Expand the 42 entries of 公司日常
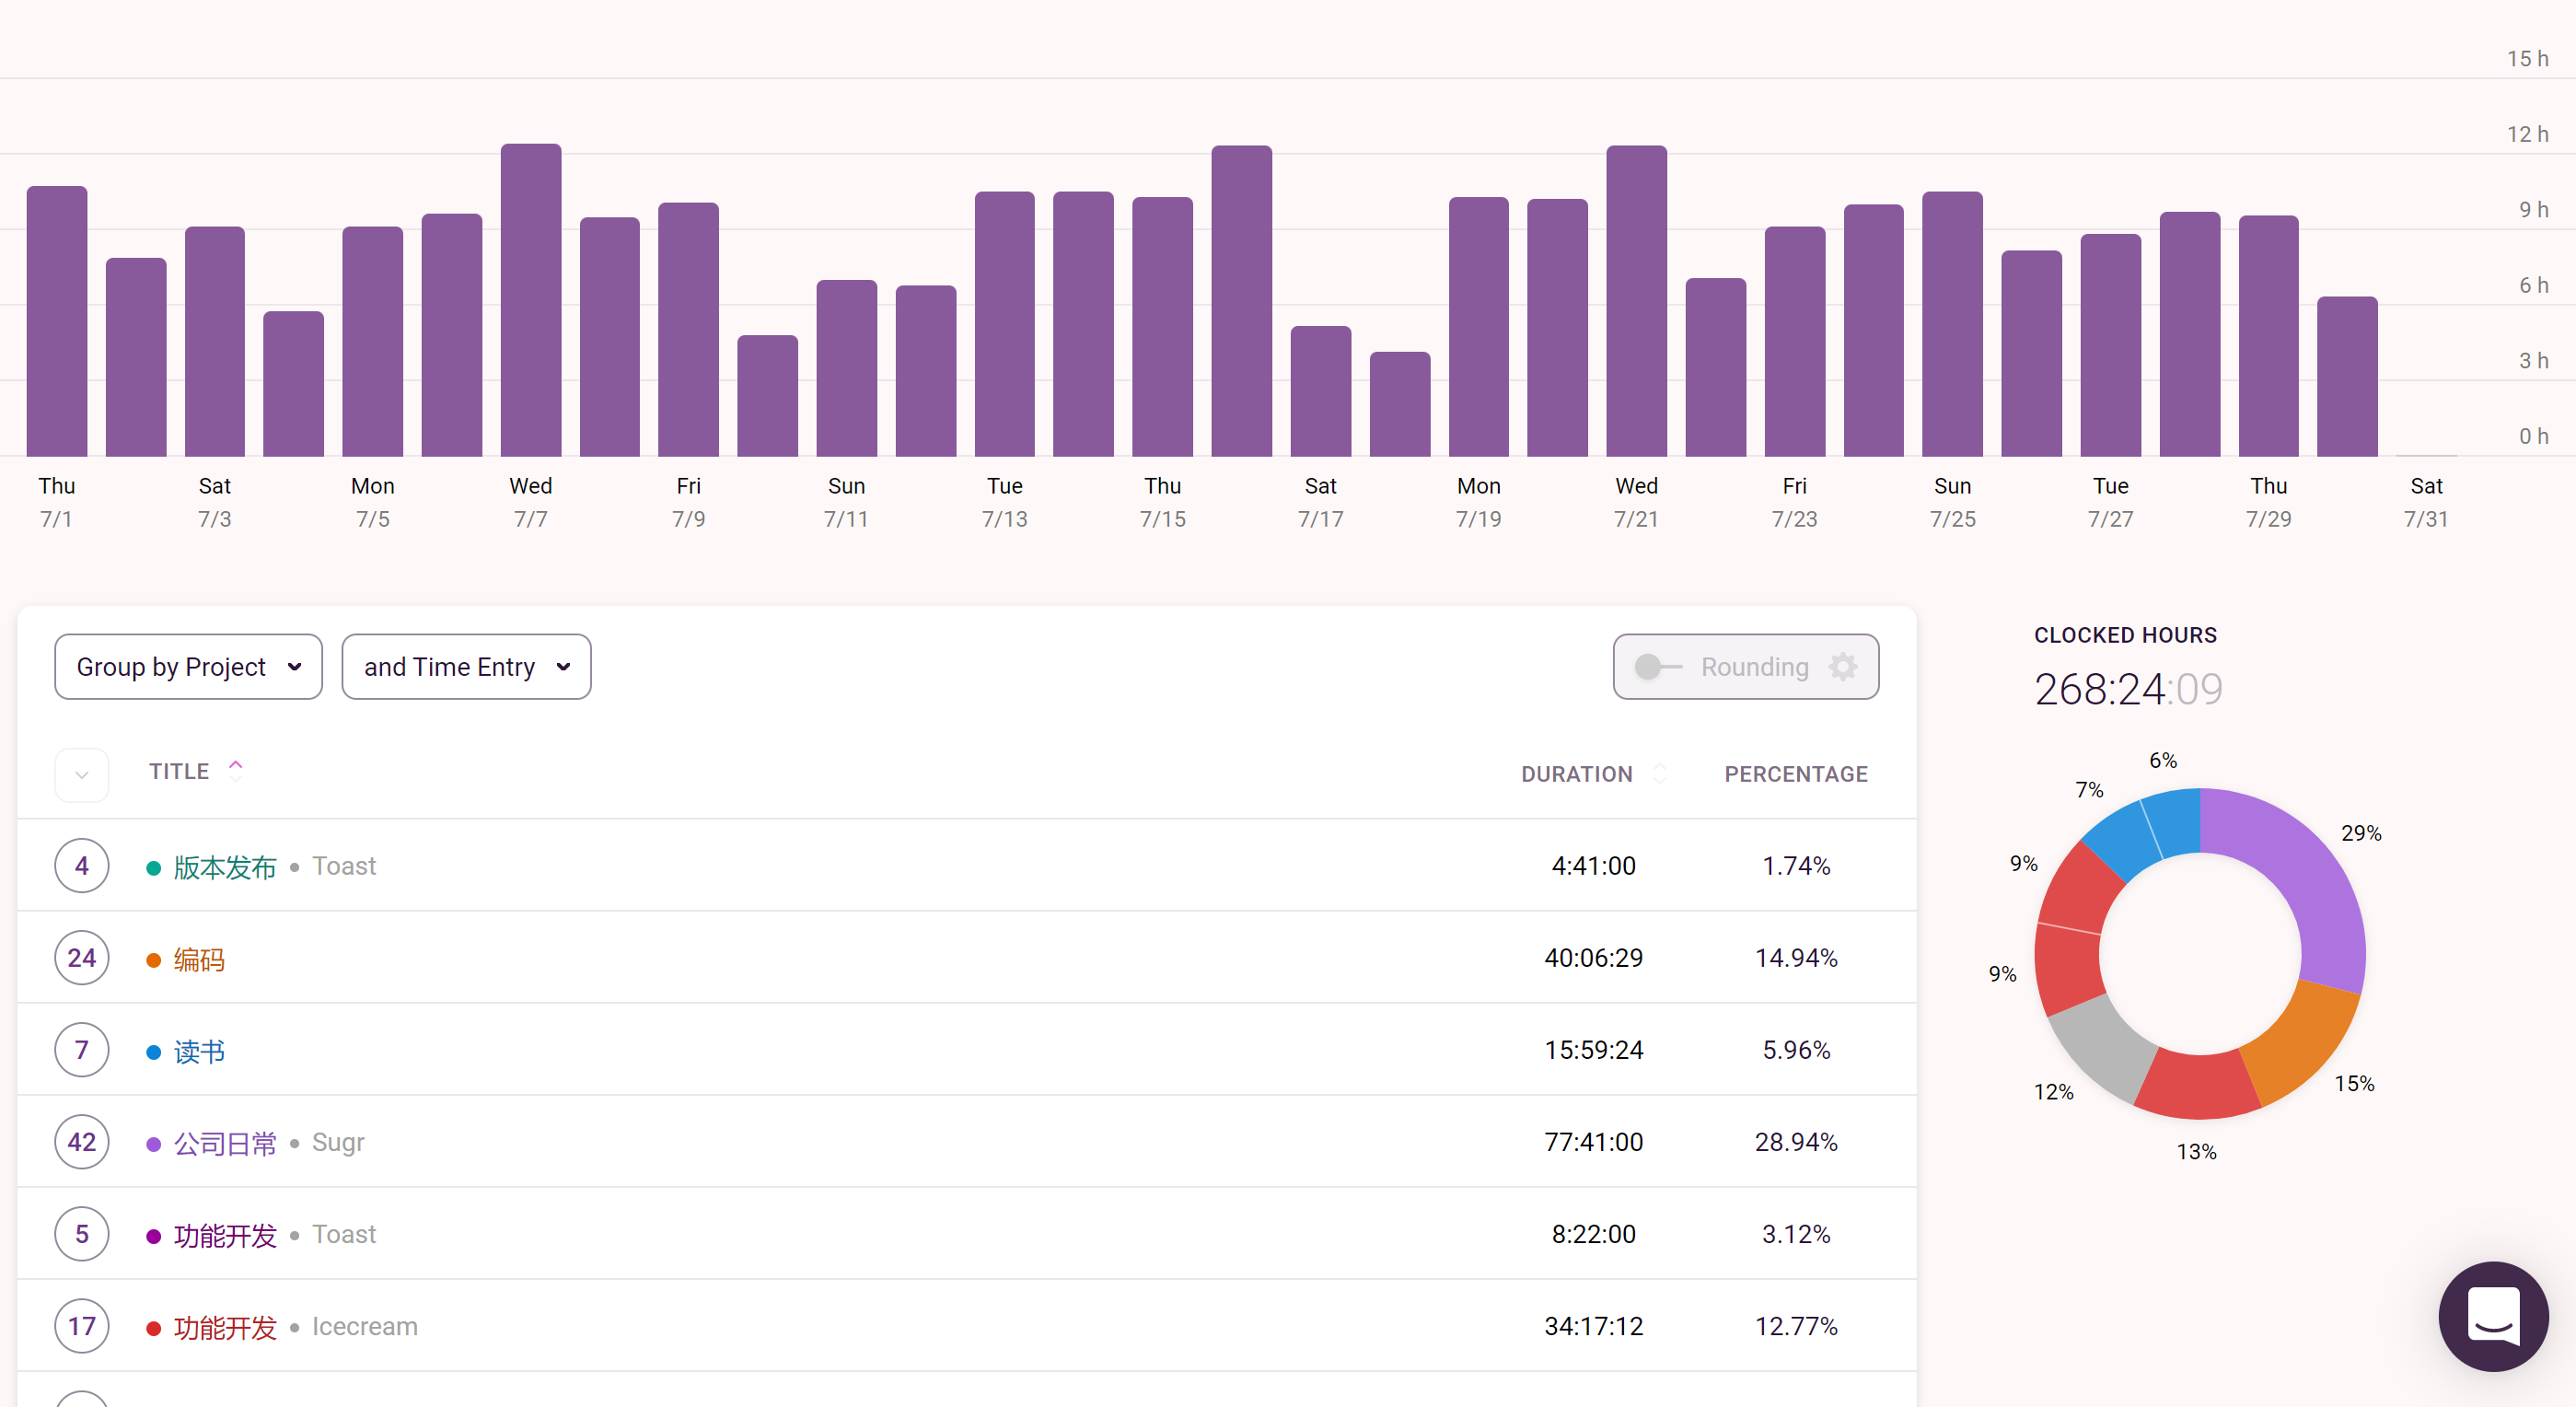Screen dimensions: 2576x1407 [82, 1142]
